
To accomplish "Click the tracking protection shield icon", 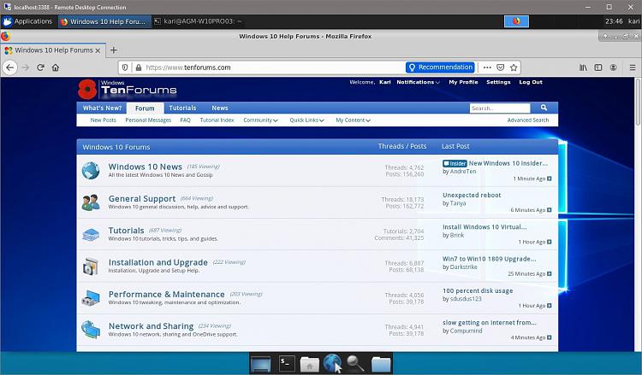I will tap(125, 67).
